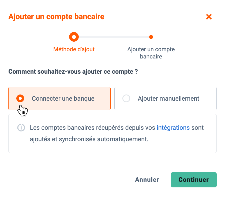The width and height of the screenshot is (225, 197).
Task: Click the 'Comment souhaitez-vous ajouter ce compte ?' heading
Action: (x=73, y=72)
